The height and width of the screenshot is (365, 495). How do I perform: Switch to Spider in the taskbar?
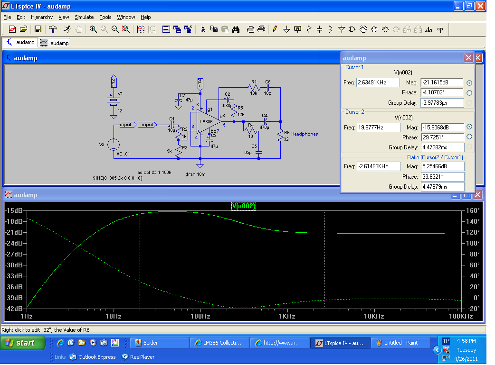click(160, 343)
